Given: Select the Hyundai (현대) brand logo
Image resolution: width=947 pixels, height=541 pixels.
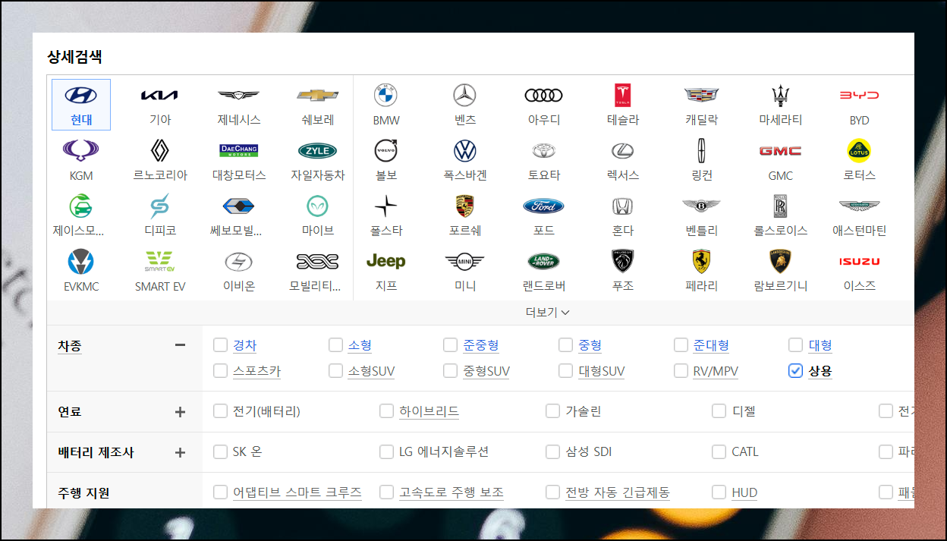Looking at the screenshot, I should pos(81,96).
